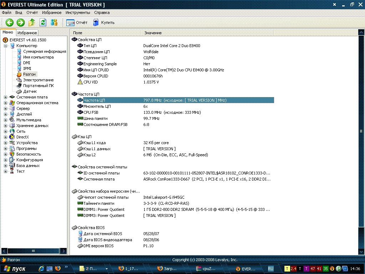365x274 pixels.
Task: Open the Отчёт menu in menu bar
Action: pyautogui.click(x=32, y=12)
